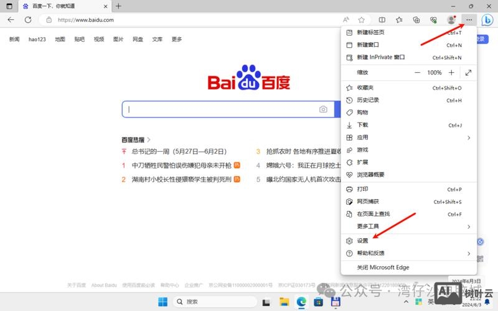Click the Read aloud icon

pos(346,20)
